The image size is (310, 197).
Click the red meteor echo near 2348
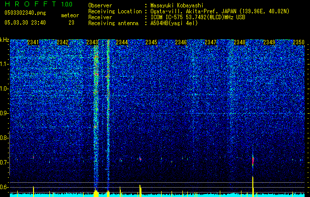(x=253, y=161)
